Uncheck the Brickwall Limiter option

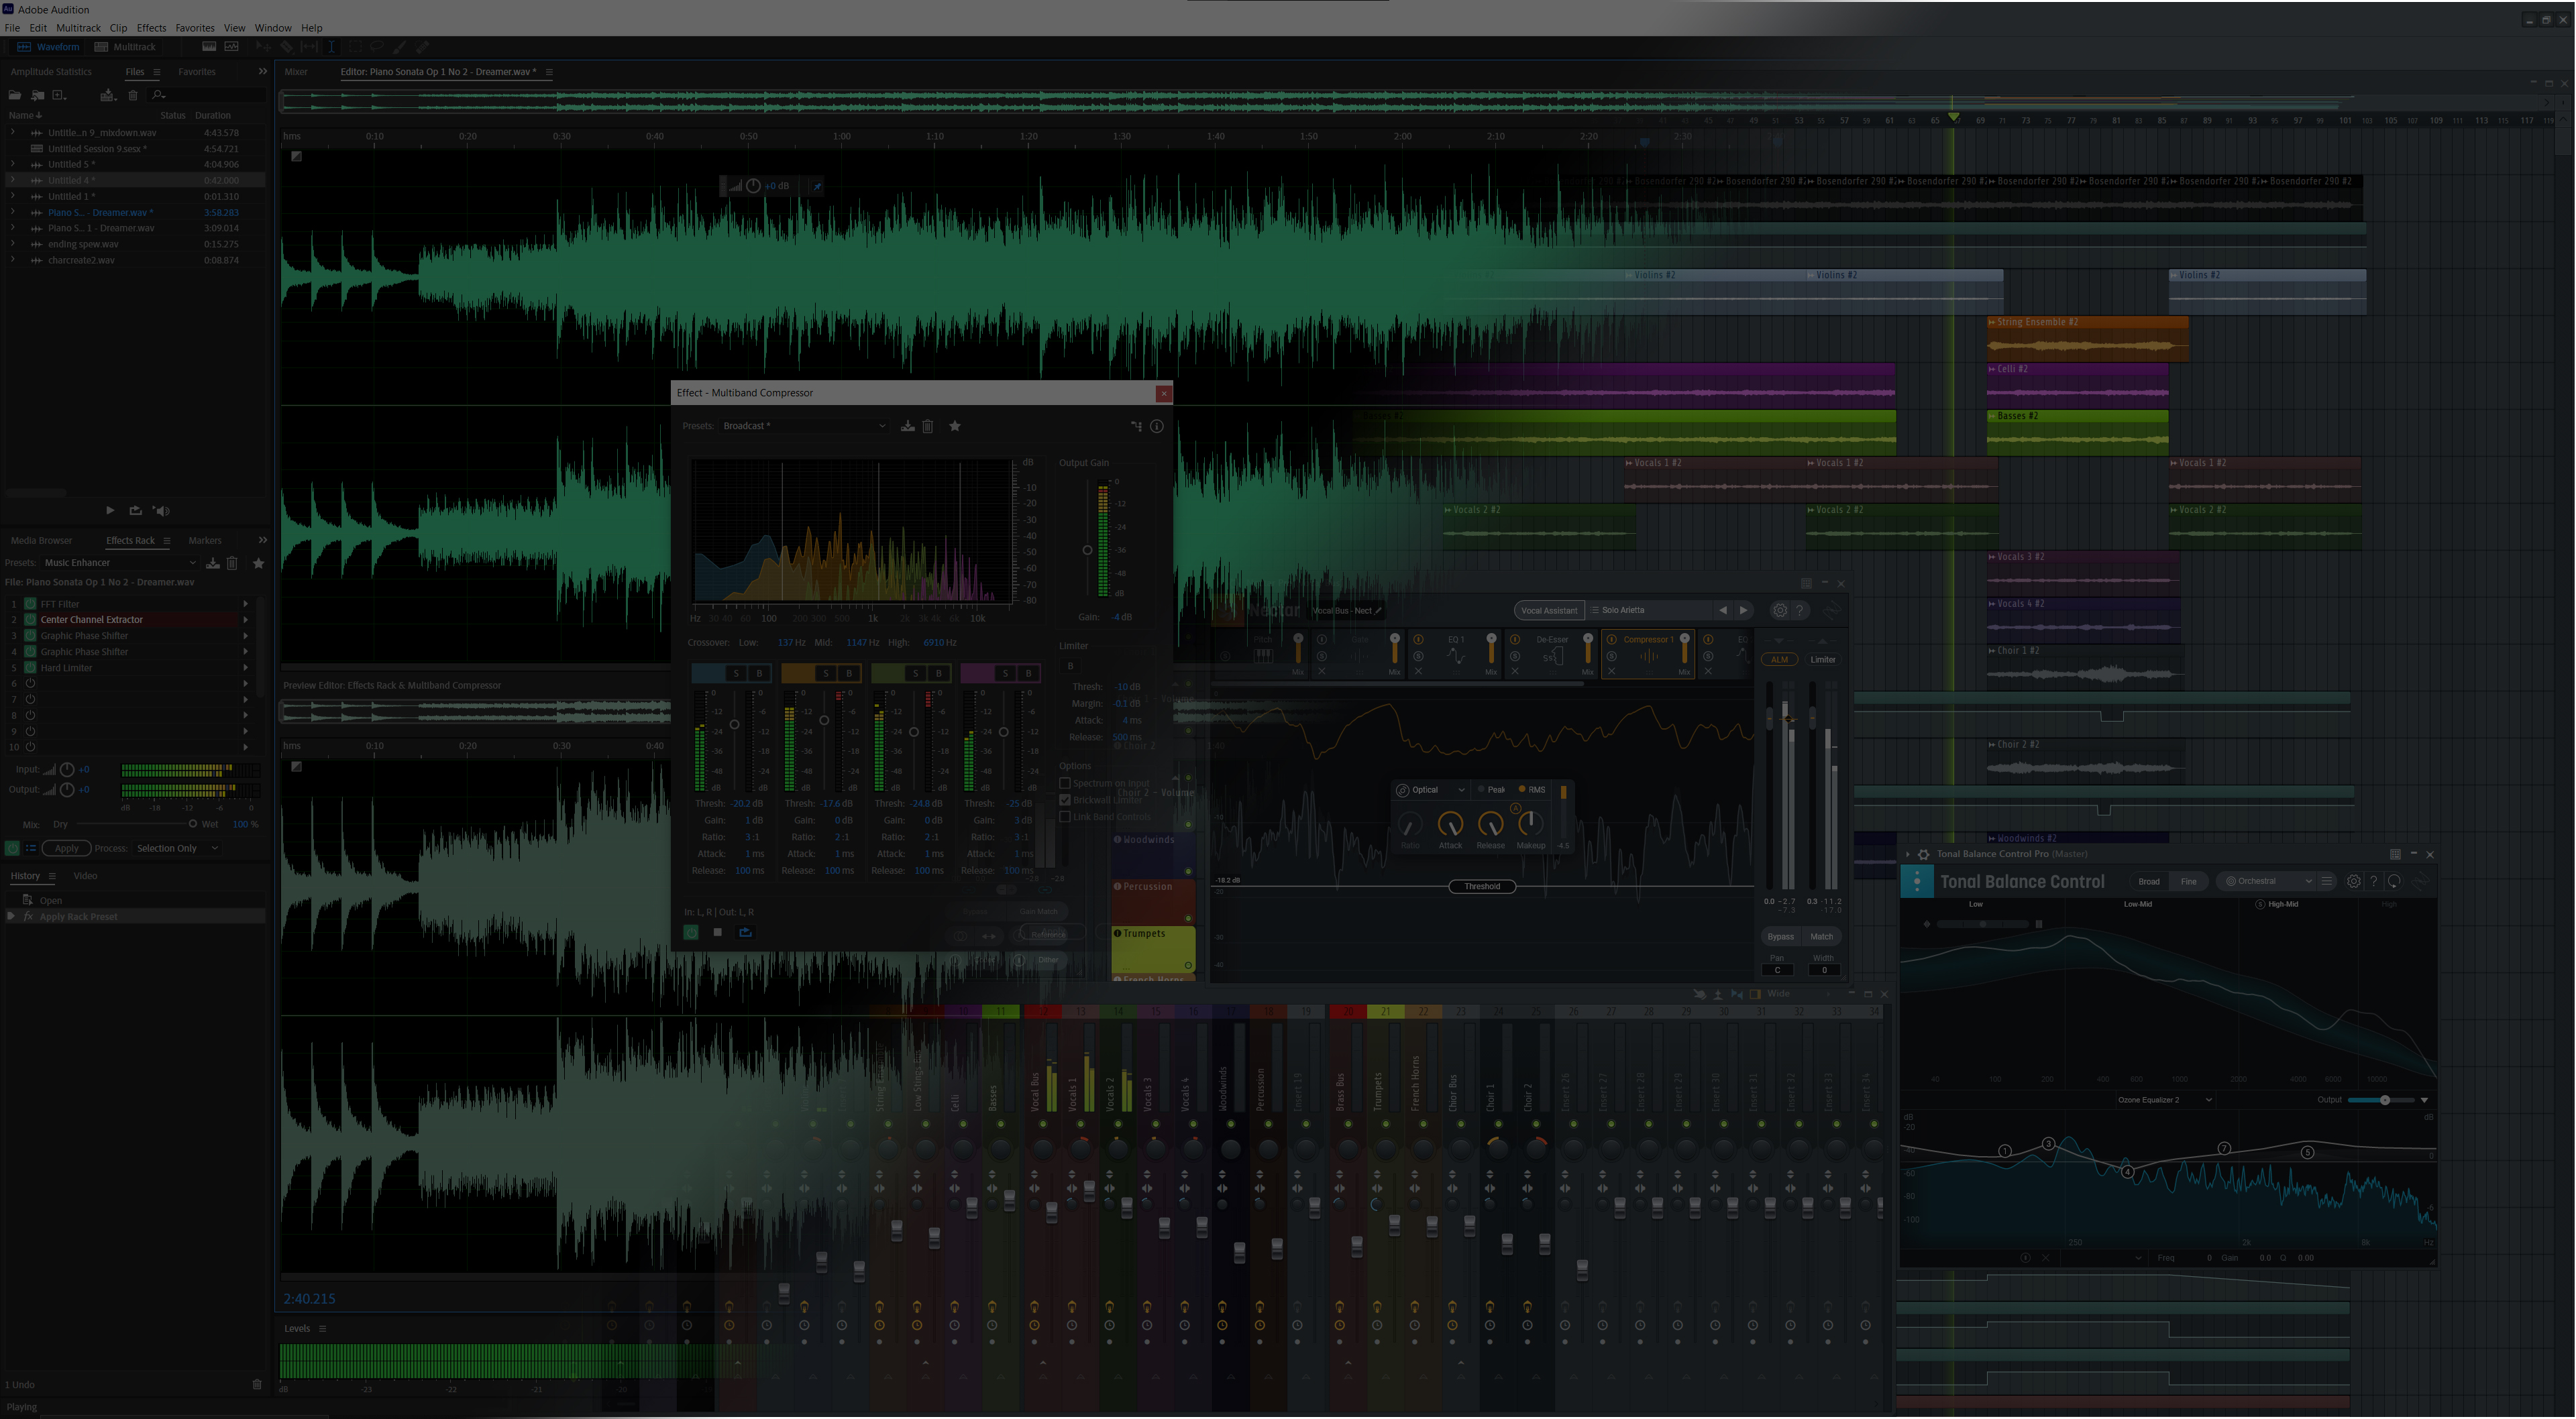(x=1065, y=800)
